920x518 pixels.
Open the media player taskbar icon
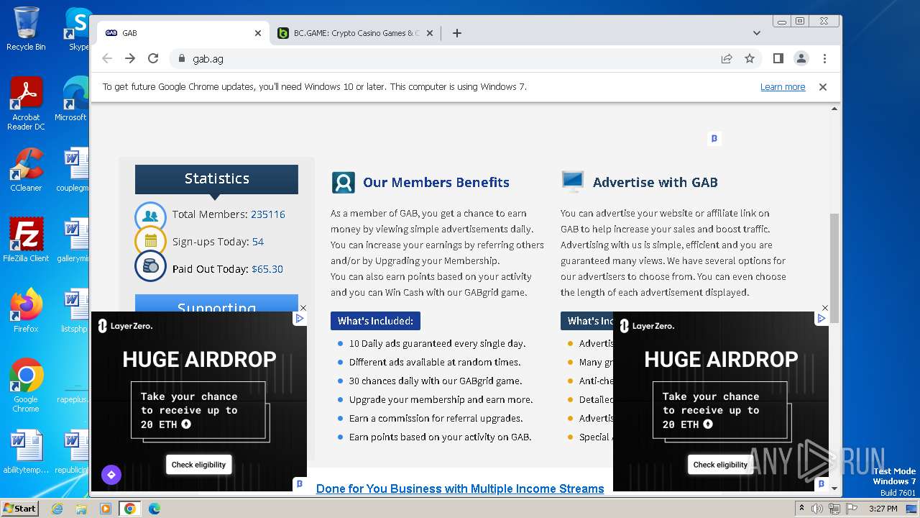coord(105,509)
